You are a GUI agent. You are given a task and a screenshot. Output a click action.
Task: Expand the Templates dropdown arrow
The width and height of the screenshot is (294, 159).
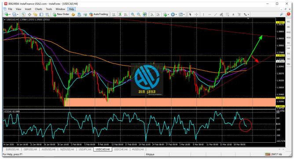[x=184, y=15]
